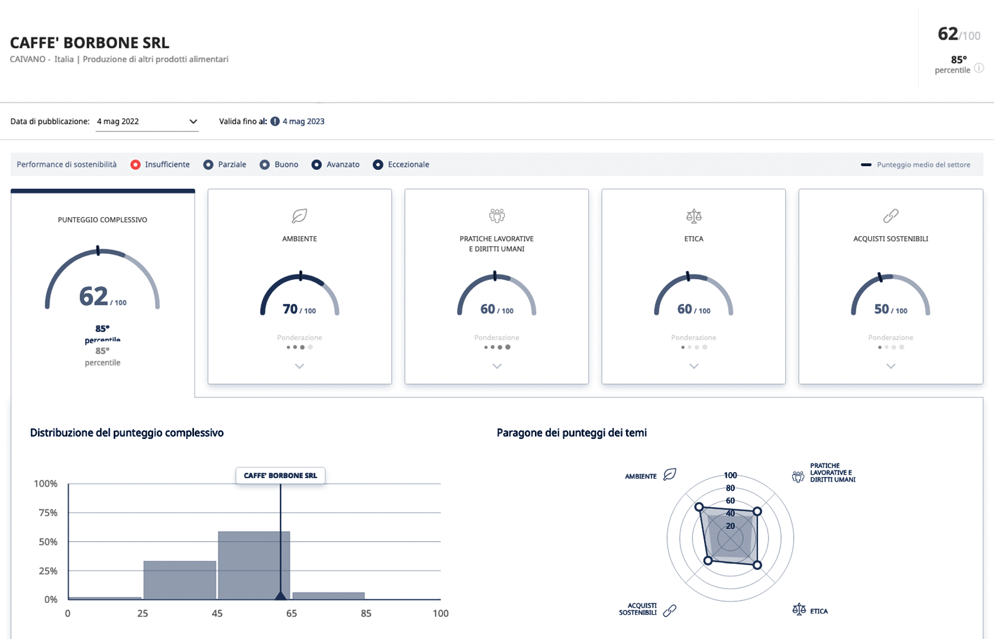Click the Distribuzione del punteggio complessivo heading
Screen dimensions: 994x639
point(127,433)
